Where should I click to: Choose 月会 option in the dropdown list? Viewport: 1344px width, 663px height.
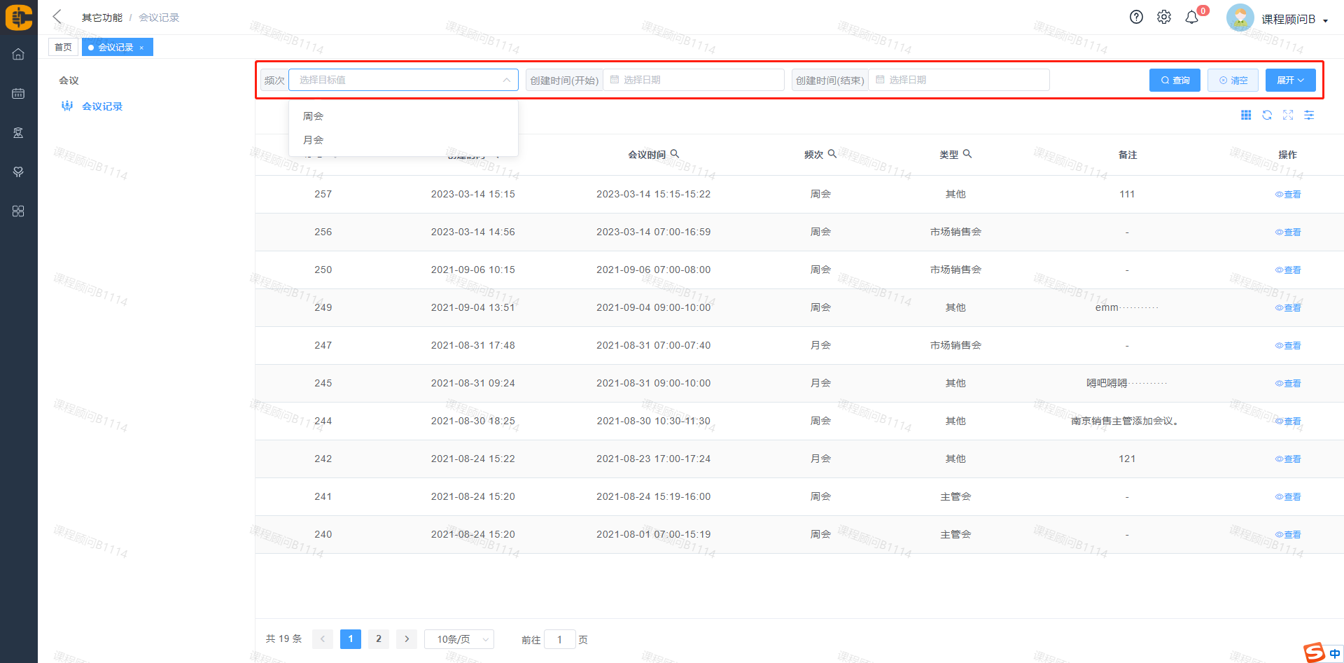[x=313, y=140]
